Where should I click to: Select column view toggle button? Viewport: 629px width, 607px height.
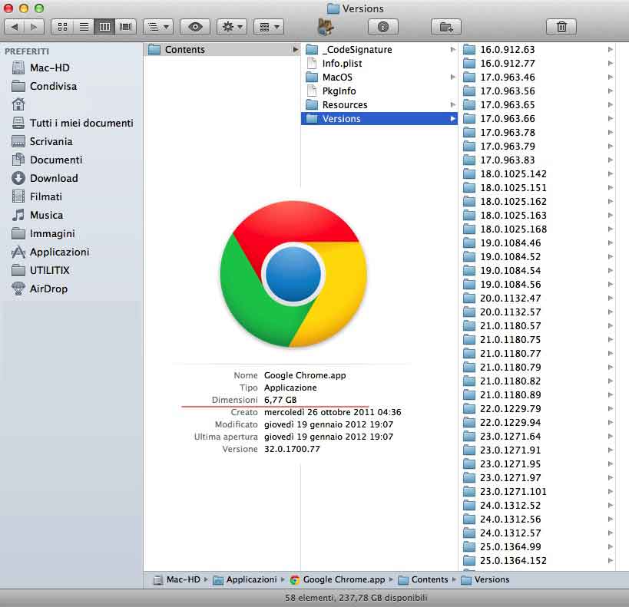click(105, 27)
